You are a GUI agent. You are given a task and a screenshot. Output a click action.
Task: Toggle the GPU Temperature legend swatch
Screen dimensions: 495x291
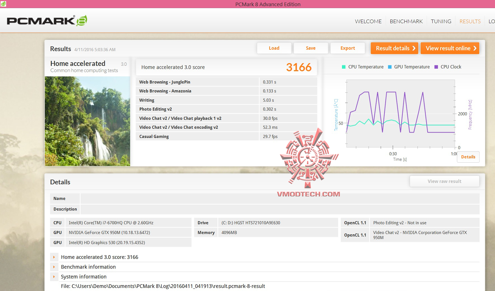390,67
